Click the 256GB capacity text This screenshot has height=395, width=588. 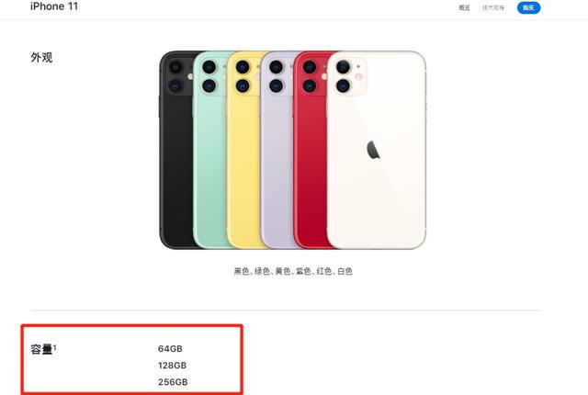point(173,382)
